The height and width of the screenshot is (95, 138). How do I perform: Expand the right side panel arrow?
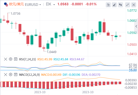point(136,26)
